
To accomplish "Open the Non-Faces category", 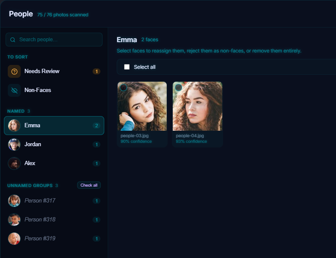I will coord(54,90).
